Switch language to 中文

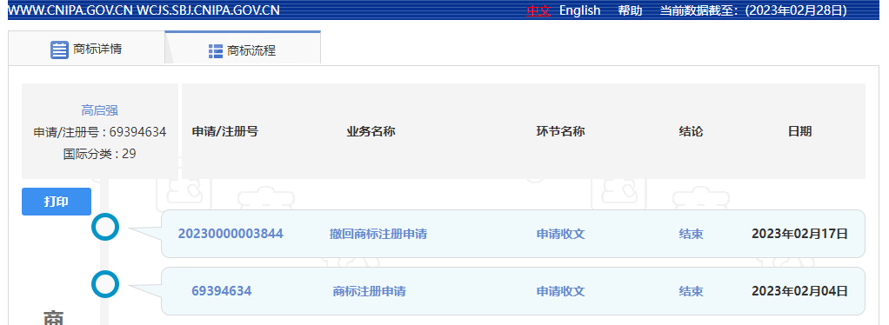point(538,10)
